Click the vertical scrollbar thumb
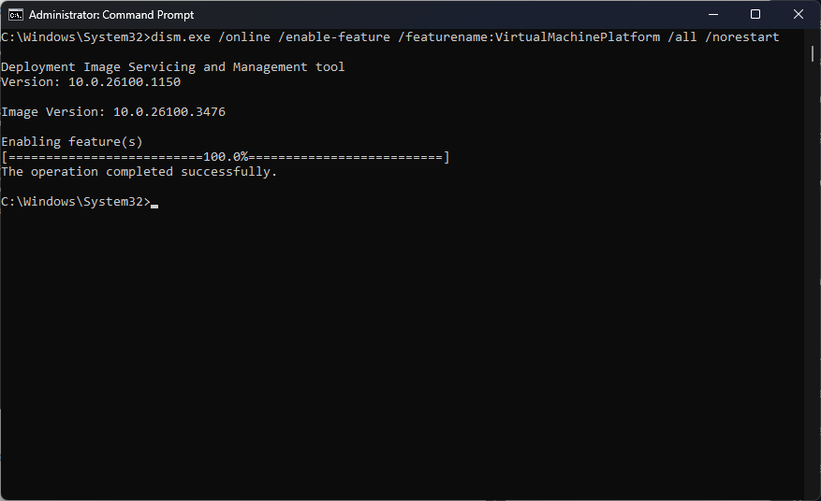821x501 pixels. coord(814,52)
